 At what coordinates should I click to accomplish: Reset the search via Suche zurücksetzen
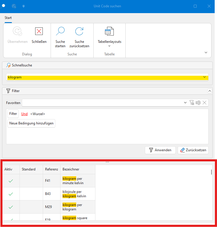pyautogui.click(x=79, y=31)
